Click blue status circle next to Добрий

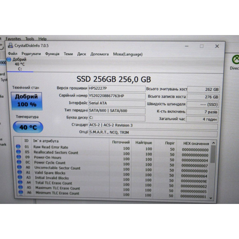[9, 59]
